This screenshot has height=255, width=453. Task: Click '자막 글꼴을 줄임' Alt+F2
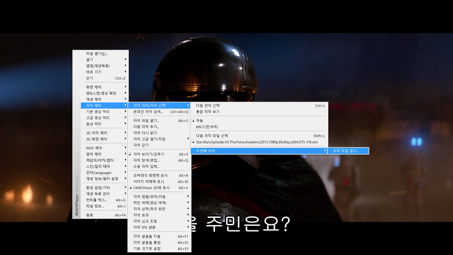click(x=159, y=242)
